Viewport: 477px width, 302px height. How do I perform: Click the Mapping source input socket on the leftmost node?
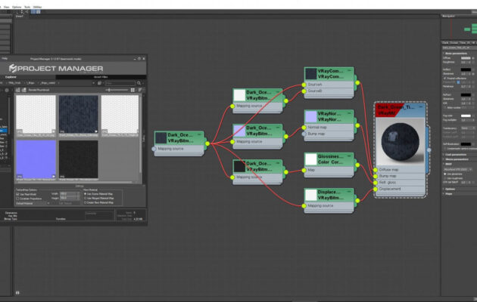click(154, 149)
